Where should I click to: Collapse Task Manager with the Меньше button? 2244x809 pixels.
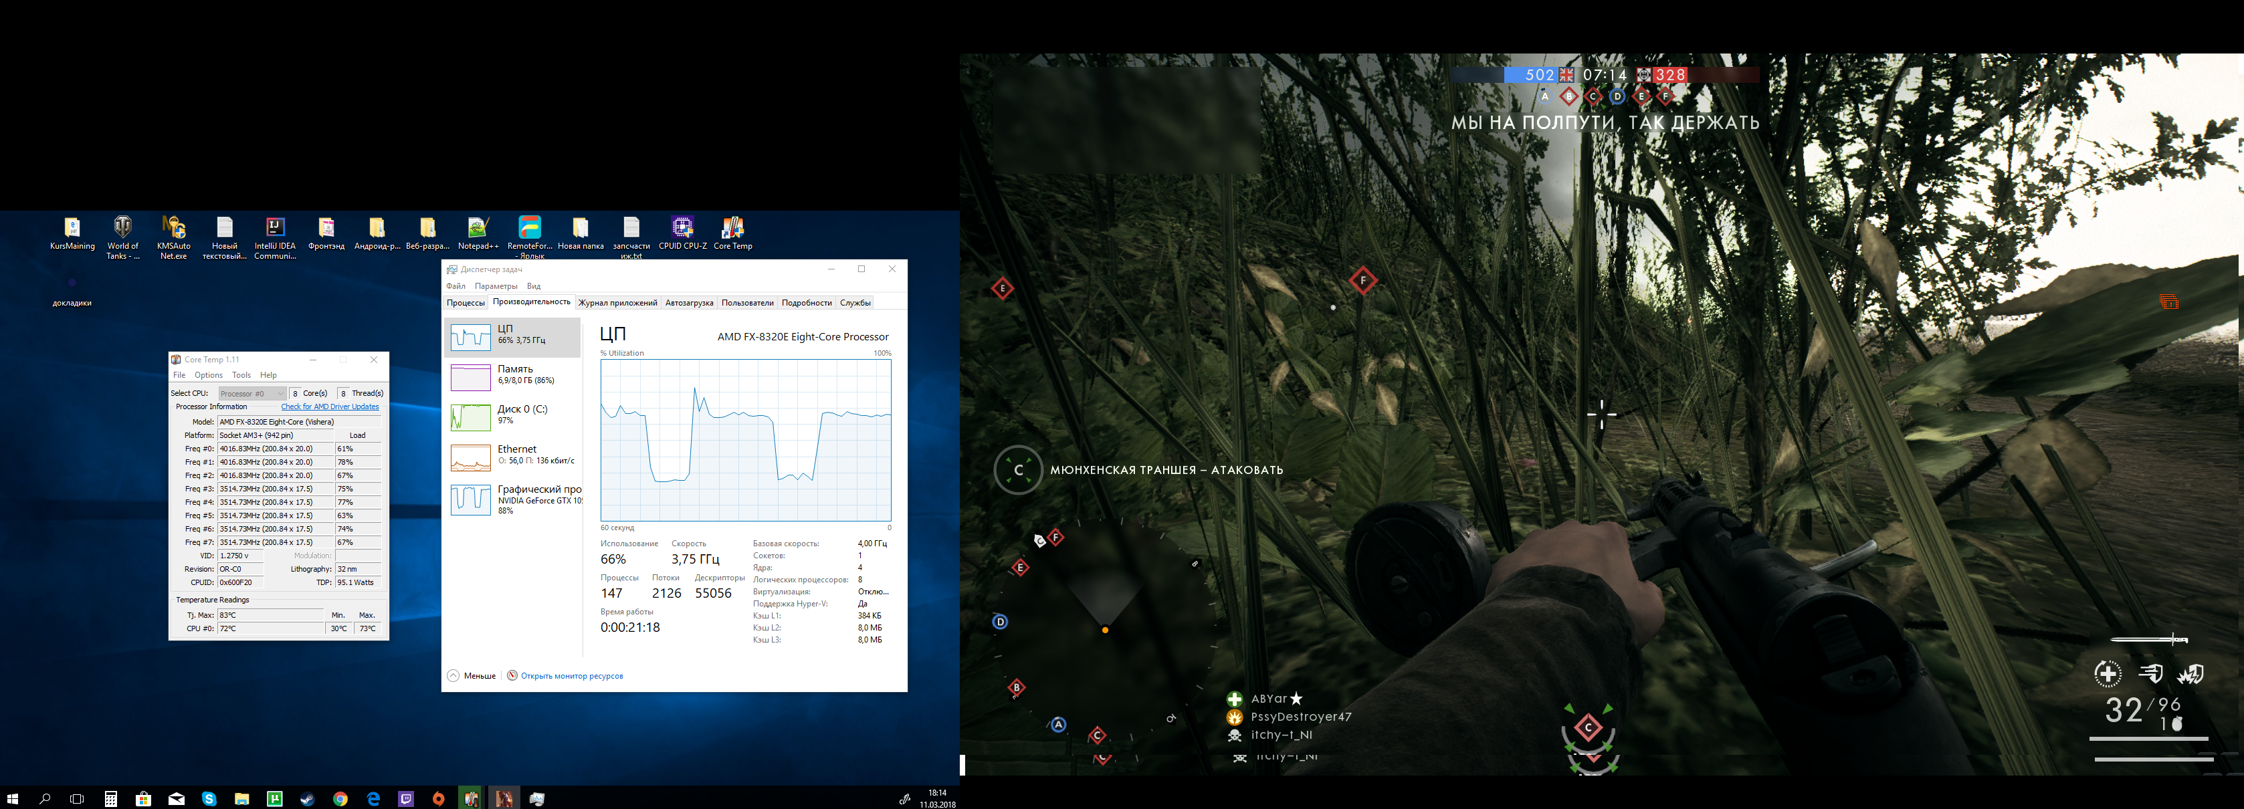click(472, 677)
